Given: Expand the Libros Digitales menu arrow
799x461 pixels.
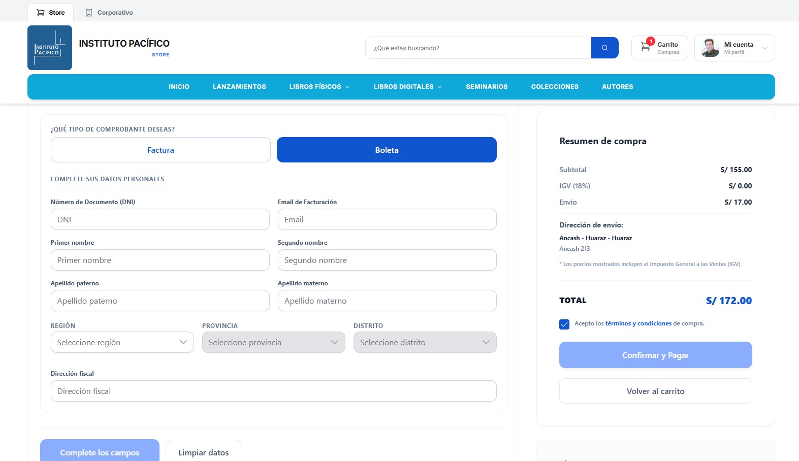Looking at the screenshot, I should point(440,87).
